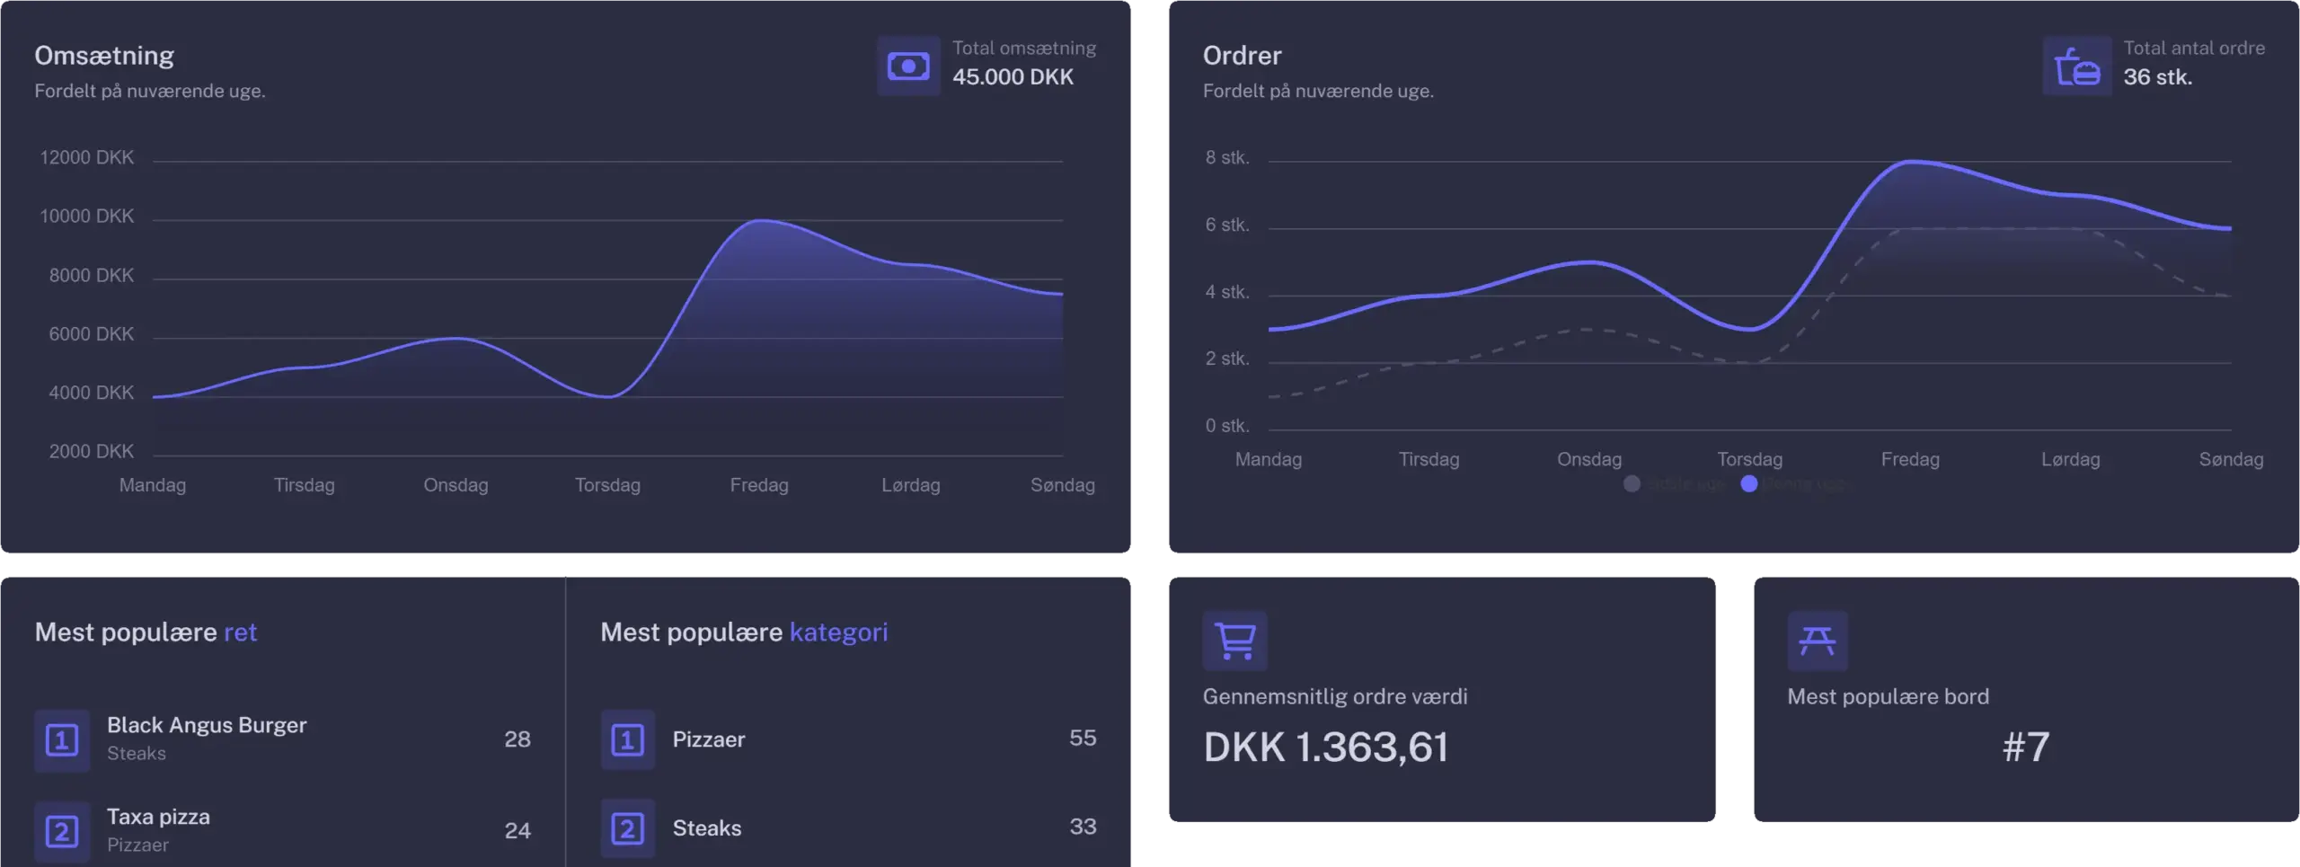Viewport: 2300px width, 867px height.
Task: Click the Torsdag label under the Omsætning chart
Action: pyautogui.click(x=607, y=485)
